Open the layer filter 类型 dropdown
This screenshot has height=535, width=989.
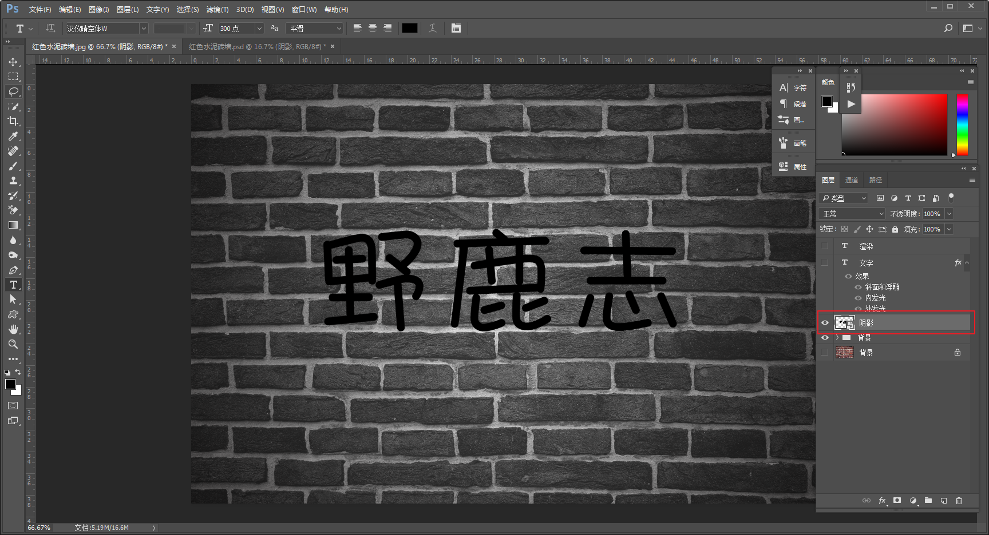[x=844, y=198]
